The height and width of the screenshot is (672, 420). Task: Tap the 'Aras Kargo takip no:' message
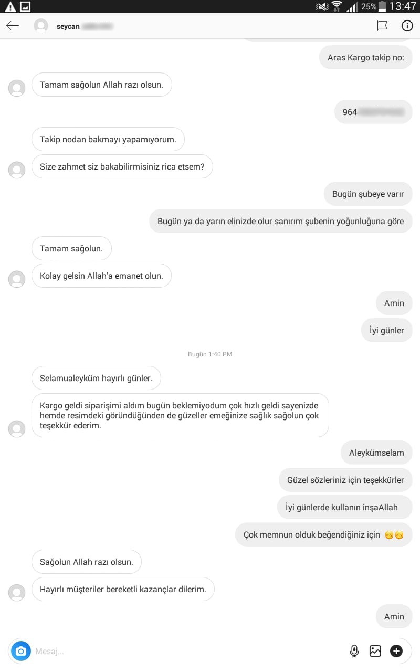click(x=366, y=57)
